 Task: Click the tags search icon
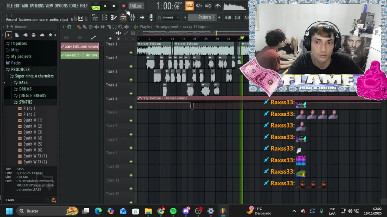pos(54,200)
